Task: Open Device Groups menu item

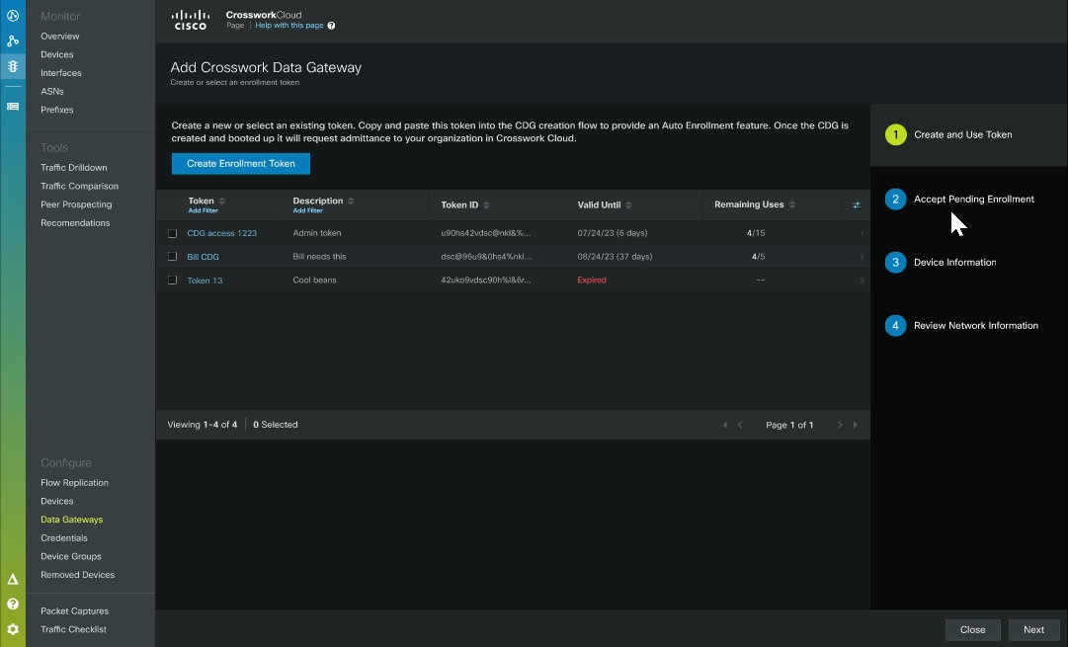Action: point(71,556)
